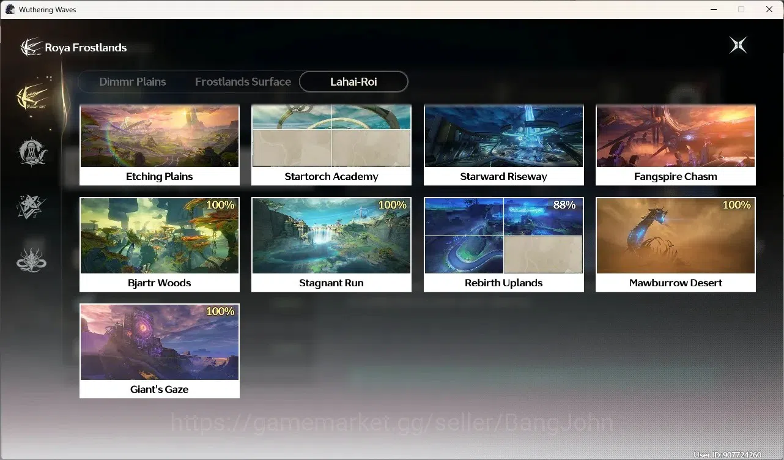This screenshot has height=460, width=784.
Task: Select the bottom region emblem in sidebar
Action: (x=32, y=259)
